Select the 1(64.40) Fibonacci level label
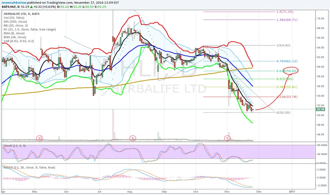The height and width of the screenshot is (195, 330). pos(283,45)
